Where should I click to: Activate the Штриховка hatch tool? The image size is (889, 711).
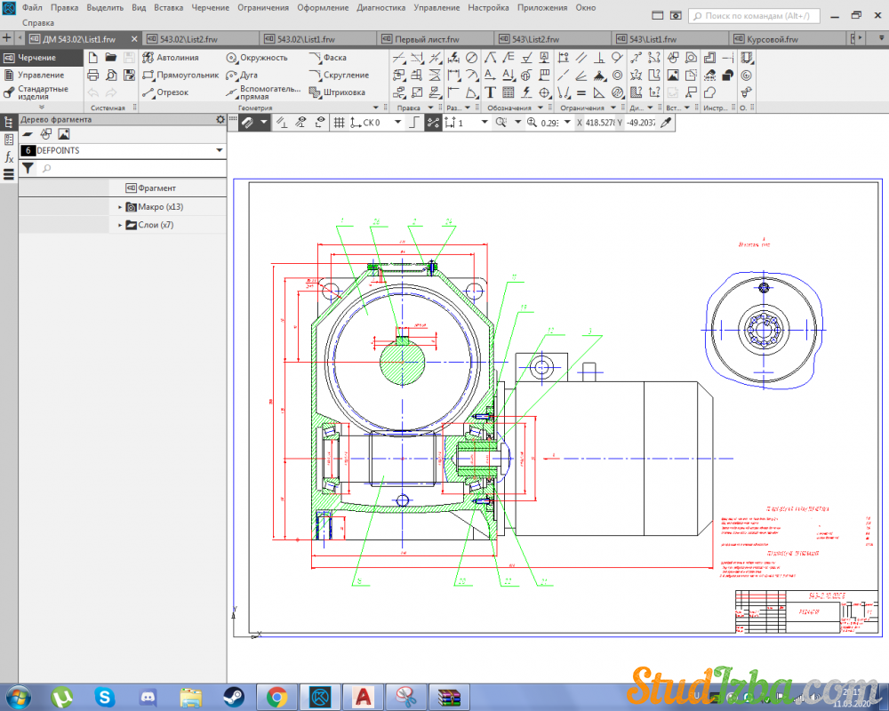coord(336,92)
